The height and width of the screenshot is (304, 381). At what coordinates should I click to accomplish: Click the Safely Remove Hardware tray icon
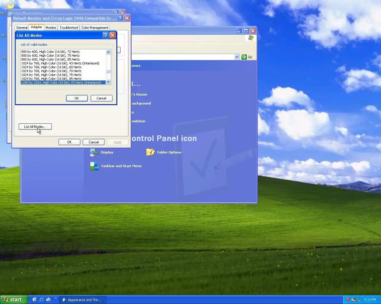tap(359, 300)
